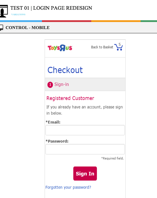Click the presenter screen icon beside the title
This screenshot has height=198, width=157.
pyautogui.click(x=4, y=11)
